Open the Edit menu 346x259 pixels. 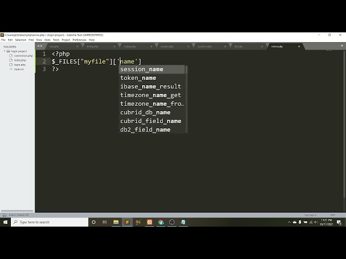[10, 40]
